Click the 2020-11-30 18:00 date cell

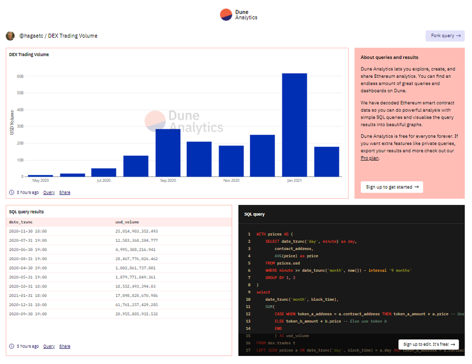coord(28,231)
